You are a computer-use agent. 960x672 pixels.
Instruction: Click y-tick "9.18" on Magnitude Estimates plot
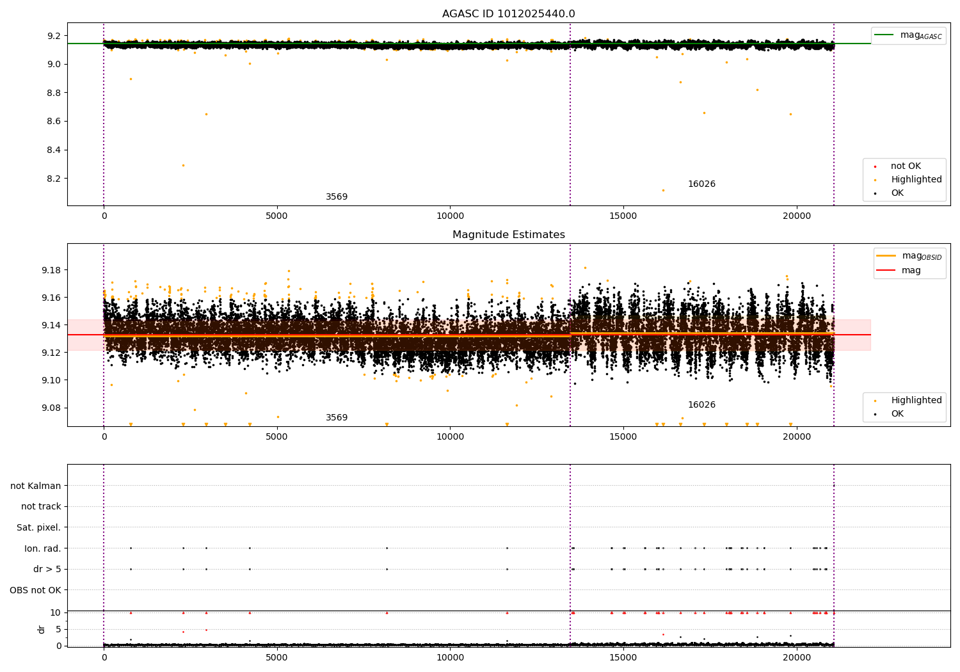[x=51, y=270]
